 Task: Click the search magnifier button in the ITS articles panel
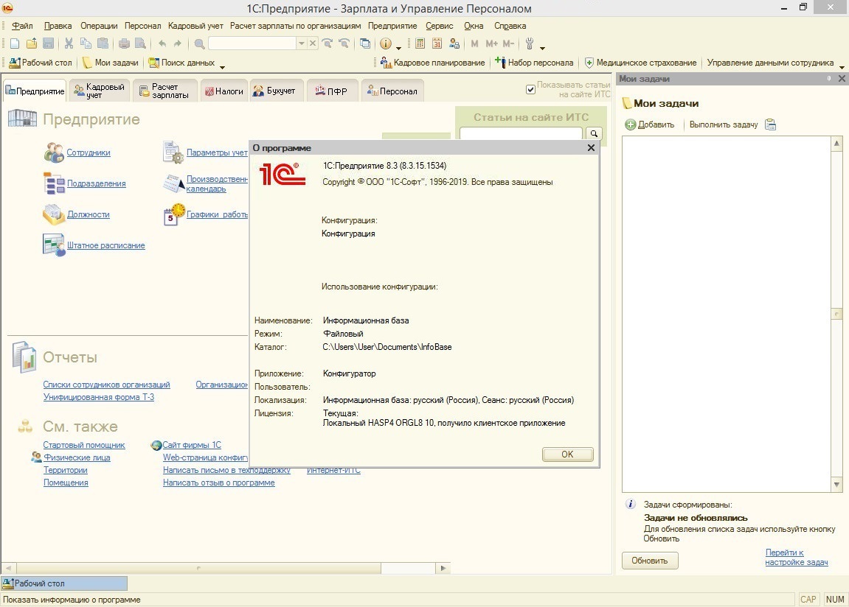[x=594, y=133]
